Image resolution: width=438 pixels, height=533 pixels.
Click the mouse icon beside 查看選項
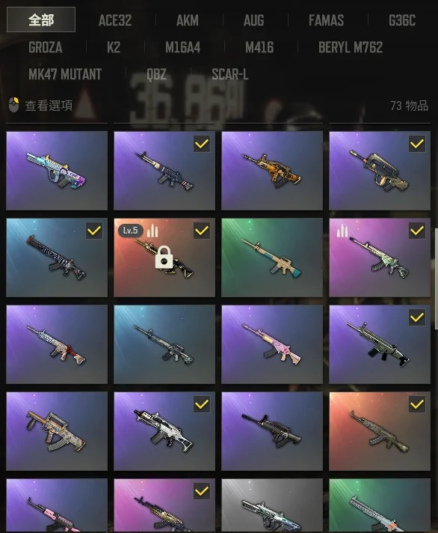pos(14,105)
